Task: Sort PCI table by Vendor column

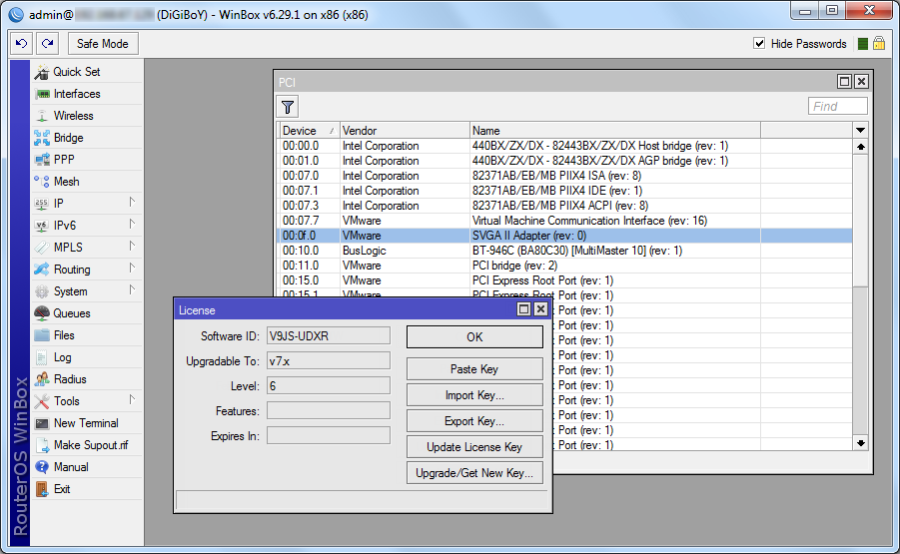Action: point(405,131)
